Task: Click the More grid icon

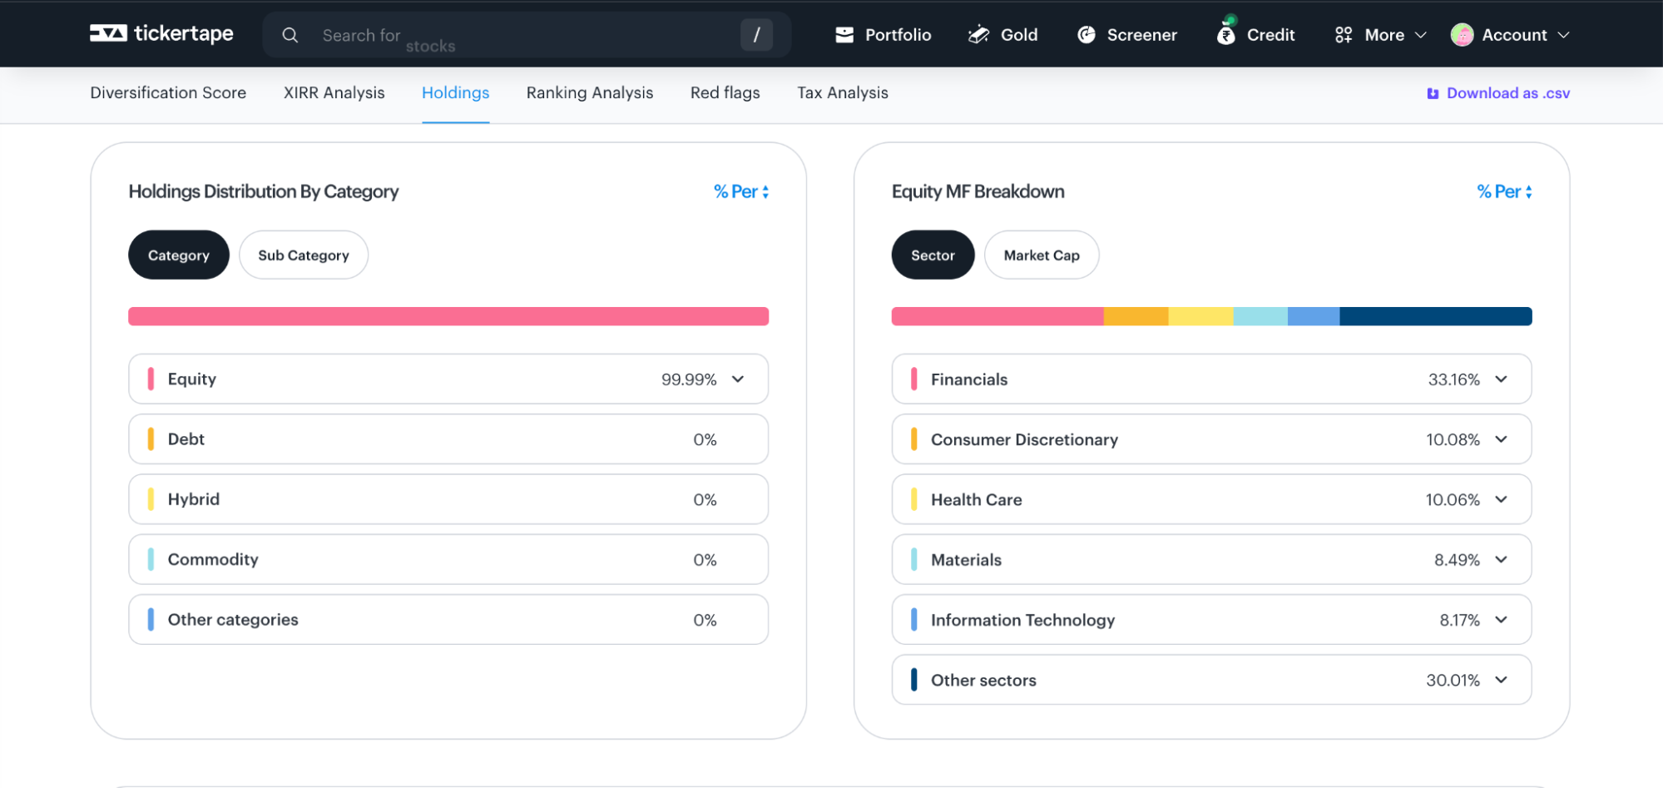Action: 1343,35
